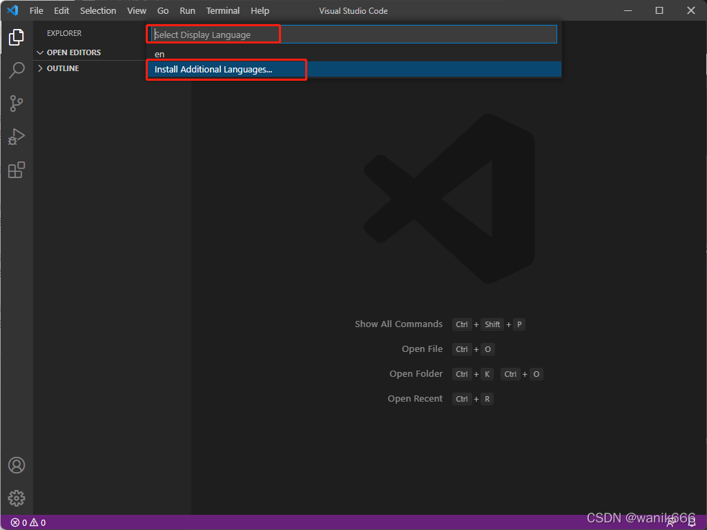
Task: Open the File menu
Action: click(37, 10)
